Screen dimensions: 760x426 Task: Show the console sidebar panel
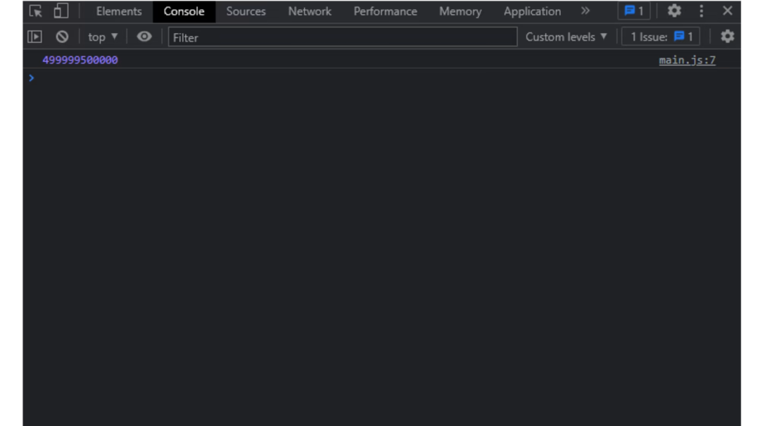pos(34,37)
